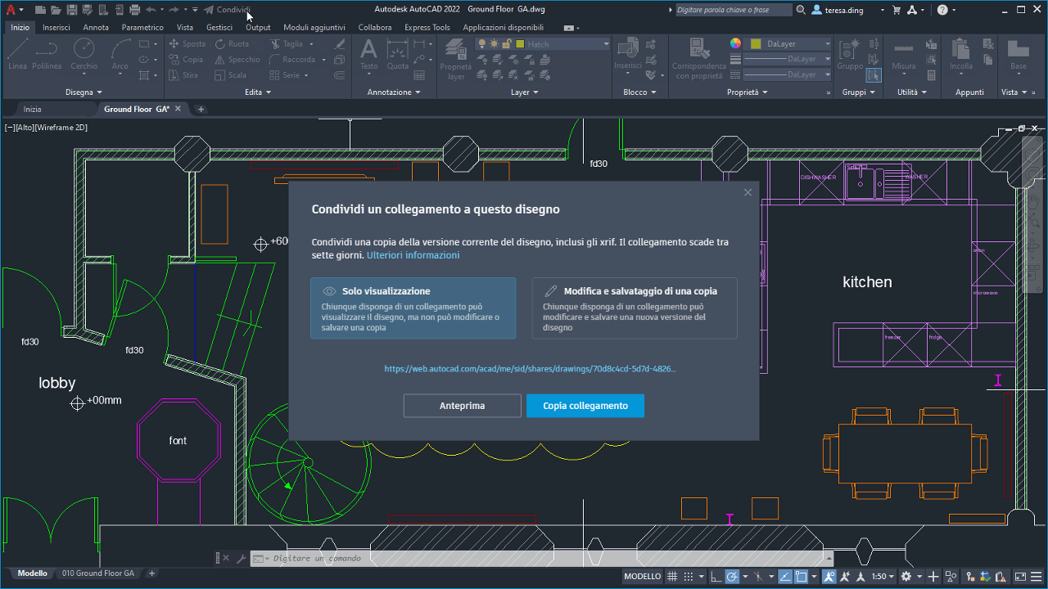Click the web.autocad.com share URL

(531, 369)
